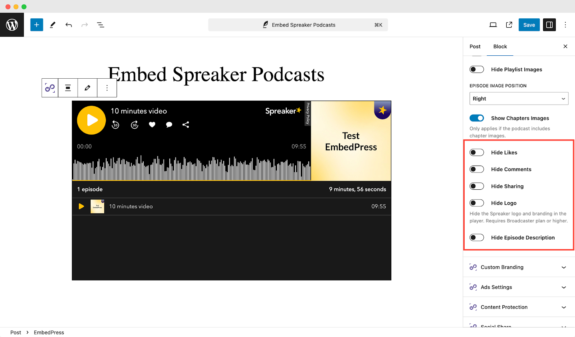Screen dimensions: 575x337
Task: Expand the Content Protection panel
Action: pos(519,307)
